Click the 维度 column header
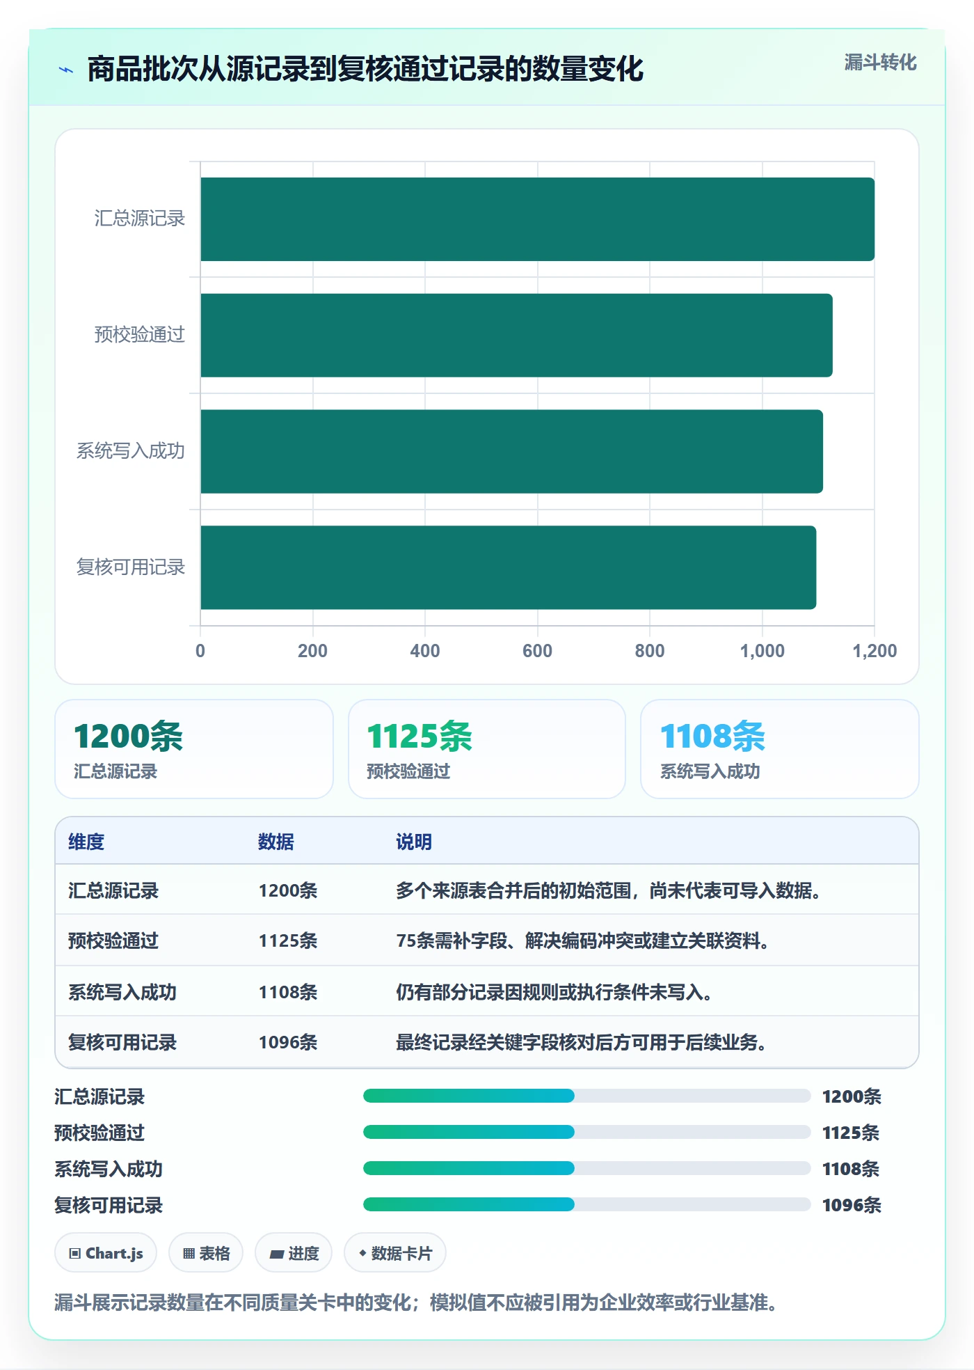974x1370 pixels. [x=86, y=842]
